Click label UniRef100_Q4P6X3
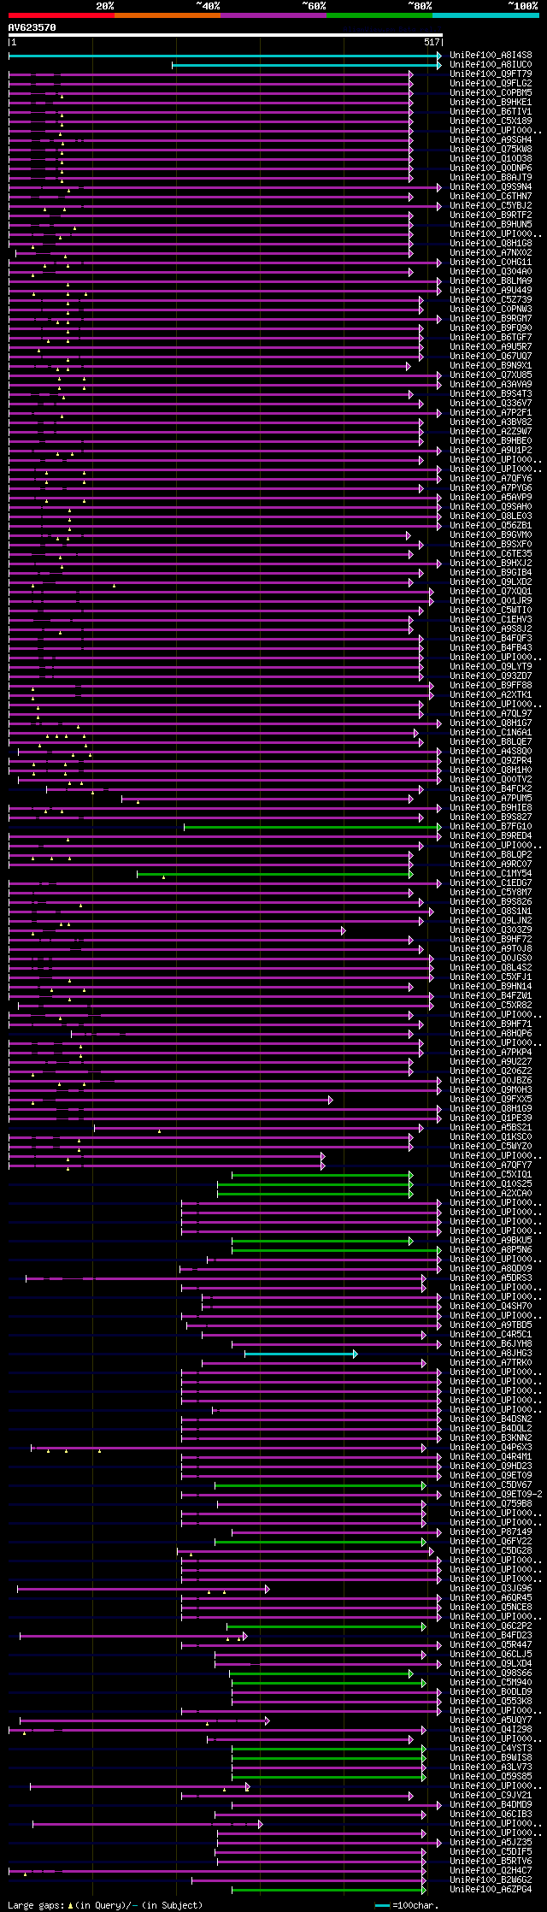The image size is (547, 1912). click(x=491, y=1448)
